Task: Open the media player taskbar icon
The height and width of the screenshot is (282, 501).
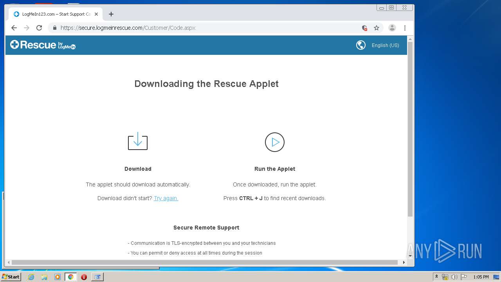Action: click(58, 277)
